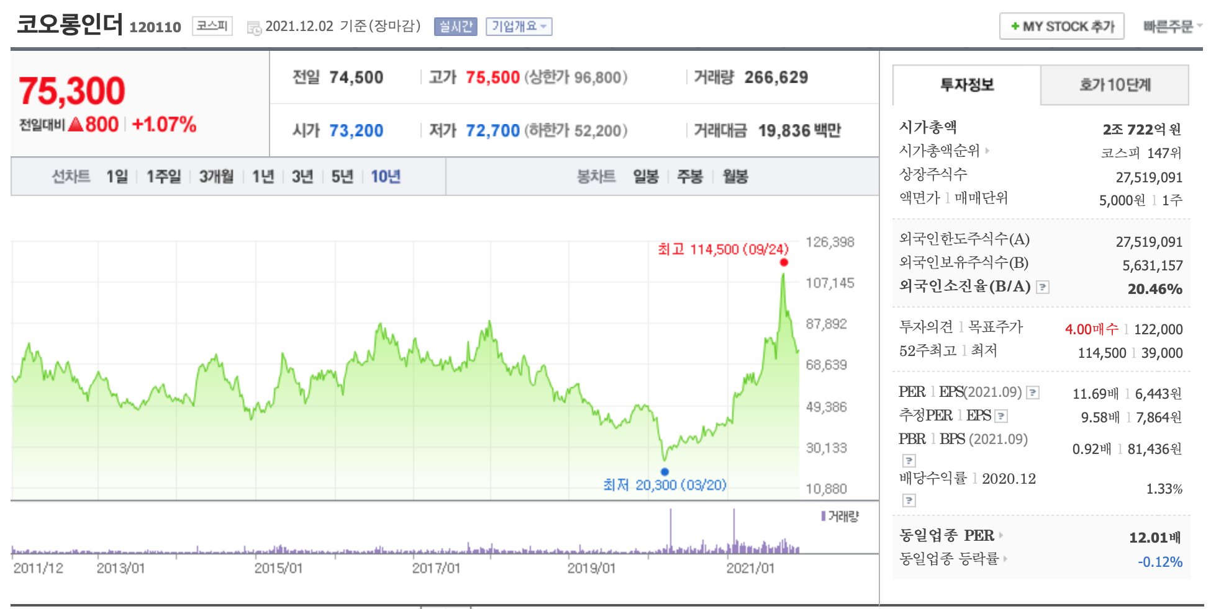Click the calendar icon beside the date
1216x609 pixels.
(x=254, y=28)
